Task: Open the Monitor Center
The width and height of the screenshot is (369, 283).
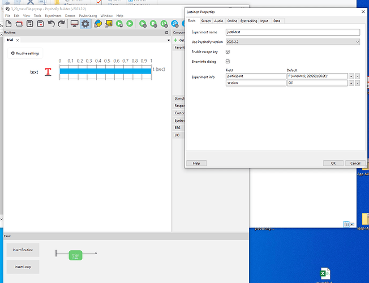Action: pos(75,24)
